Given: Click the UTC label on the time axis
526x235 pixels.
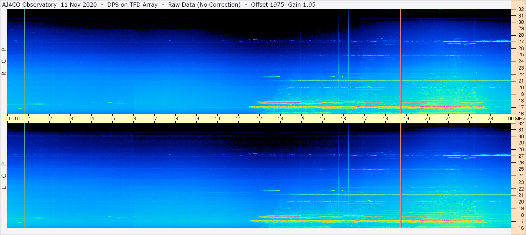Looking at the screenshot, I should coord(17,119).
